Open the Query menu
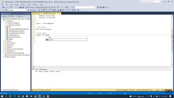The width and height of the screenshot is (174, 98). point(17,5)
